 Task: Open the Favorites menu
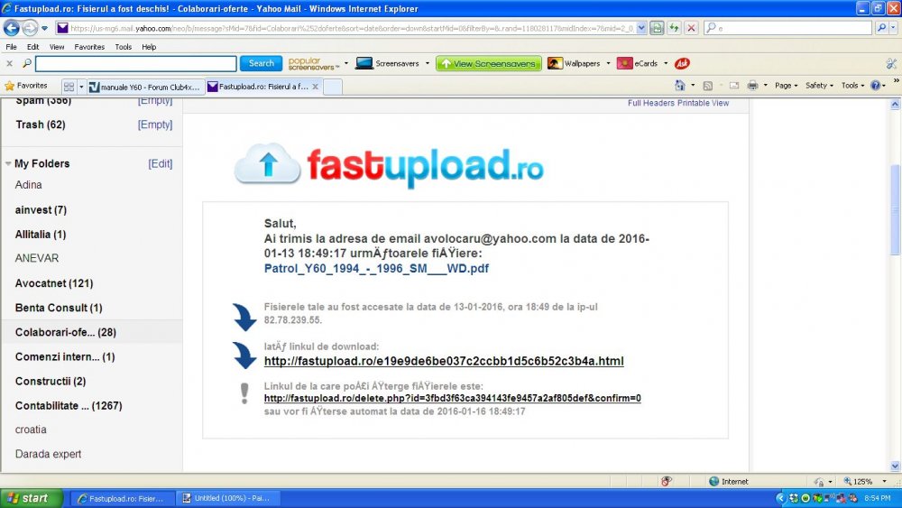[89, 47]
